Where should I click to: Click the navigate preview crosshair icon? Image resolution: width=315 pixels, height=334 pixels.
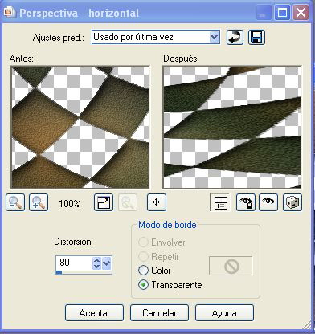click(x=157, y=202)
